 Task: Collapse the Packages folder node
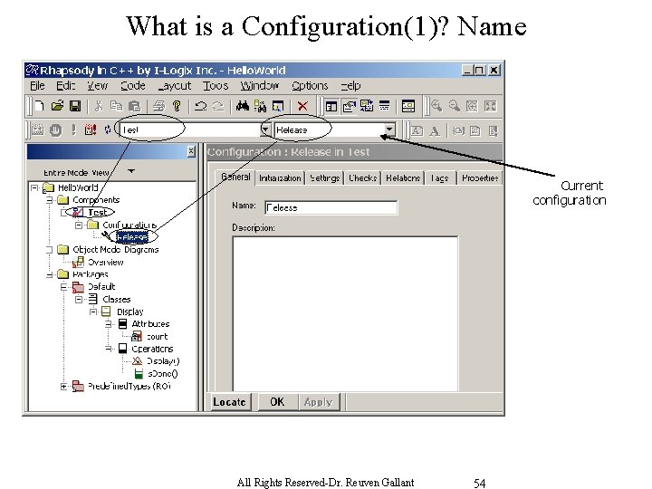50,274
